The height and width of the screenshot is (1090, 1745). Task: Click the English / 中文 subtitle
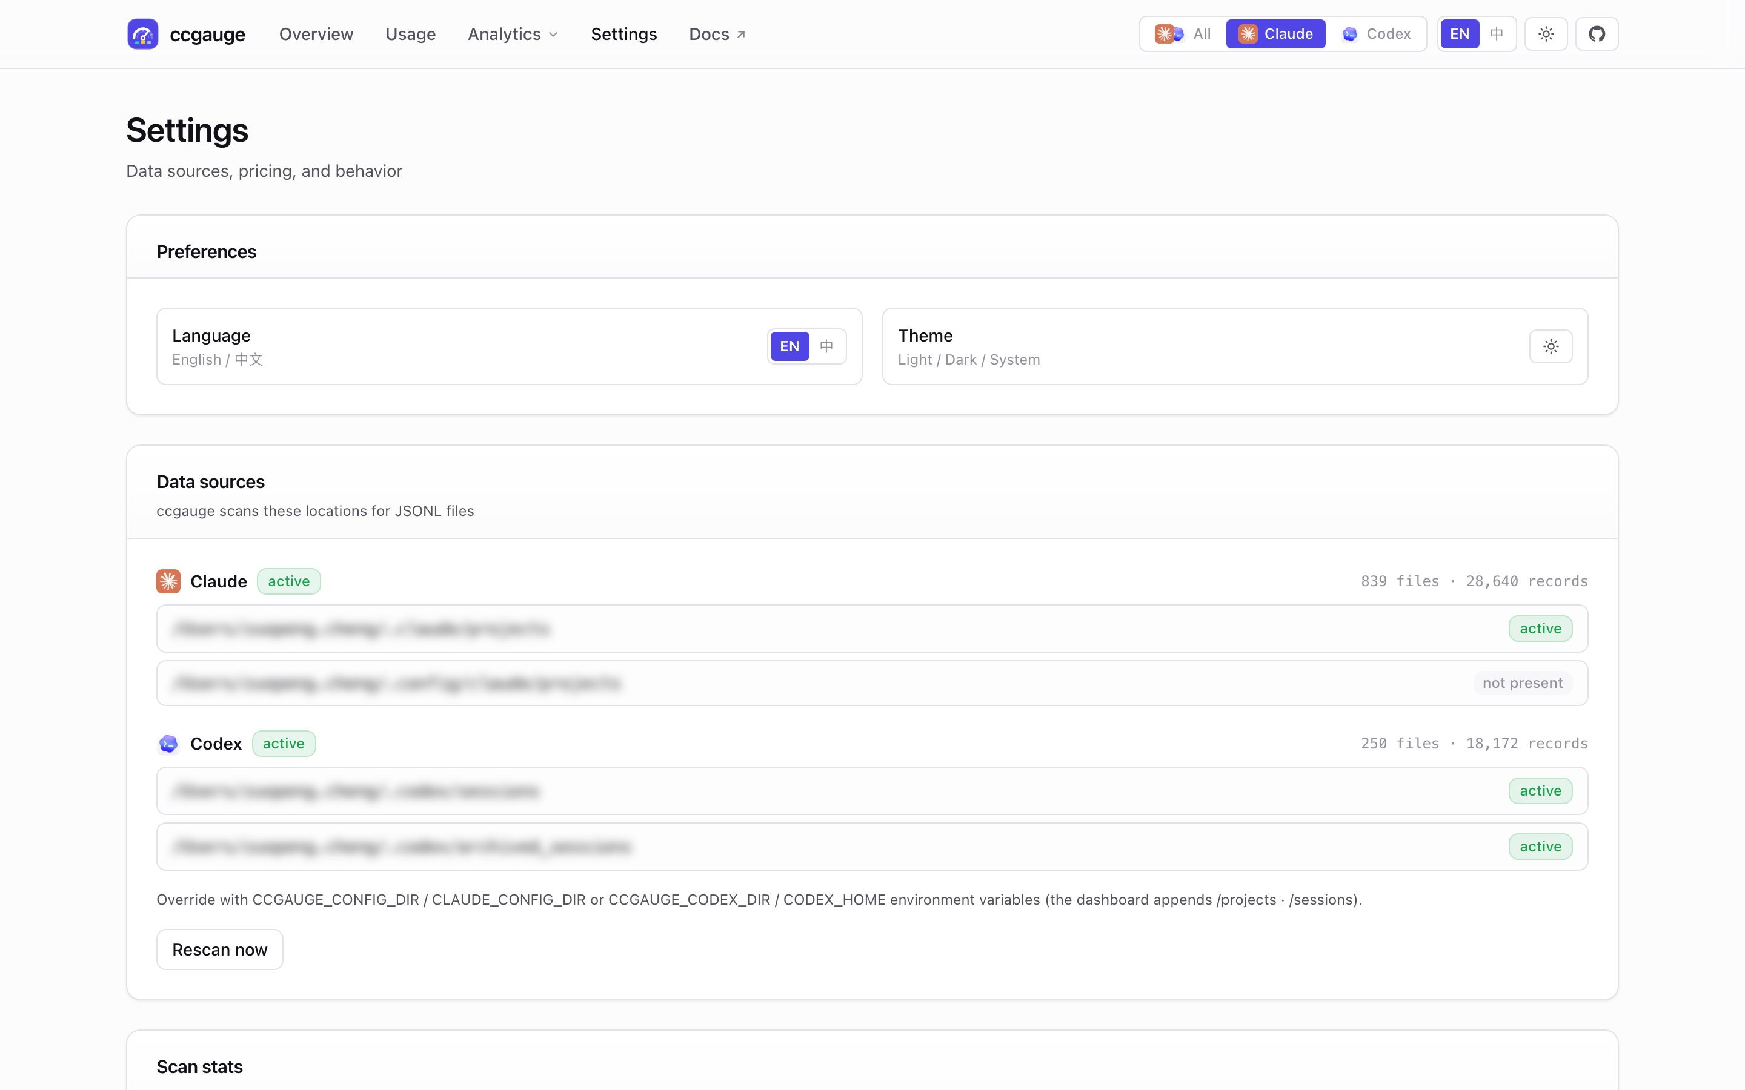(x=217, y=360)
